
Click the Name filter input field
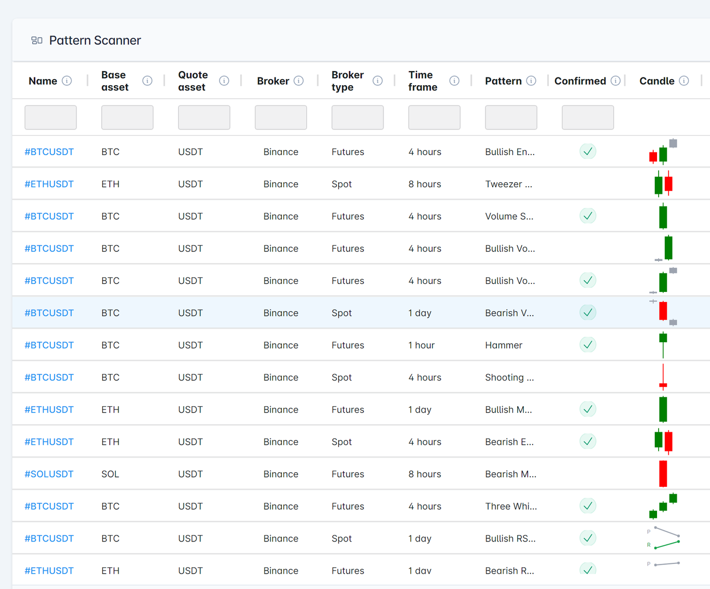(51, 117)
